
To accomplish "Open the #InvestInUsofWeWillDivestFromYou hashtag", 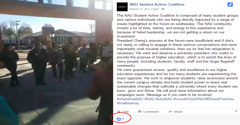I will (204, 99).
